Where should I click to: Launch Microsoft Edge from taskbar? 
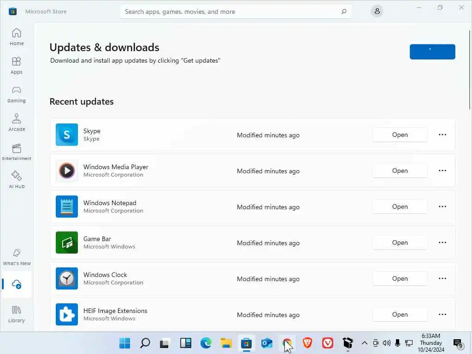click(x=206, y=343)
